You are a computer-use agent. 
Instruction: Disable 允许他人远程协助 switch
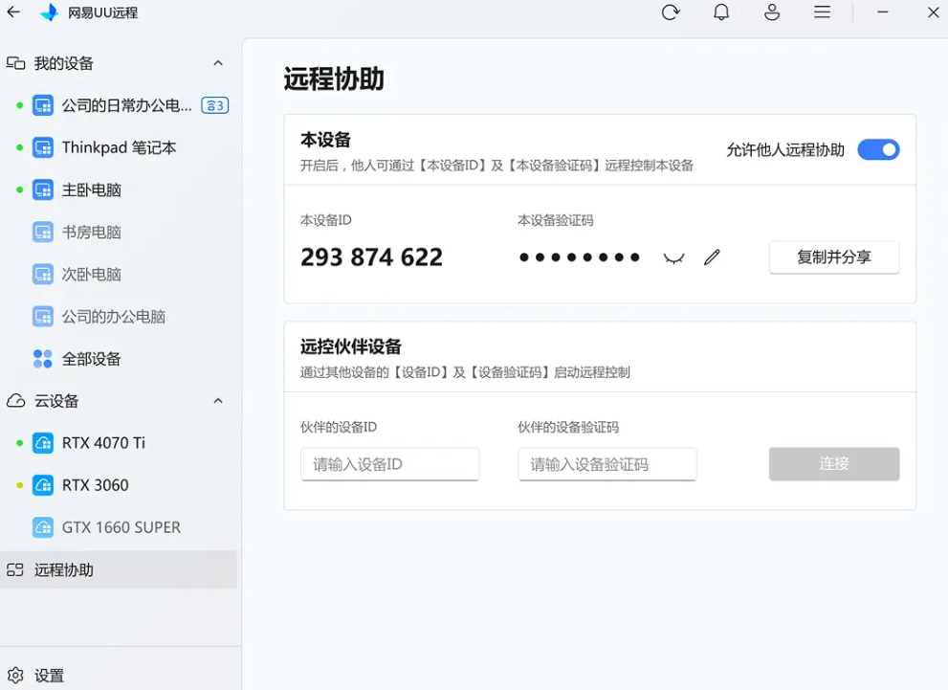[x=878, y=149]
